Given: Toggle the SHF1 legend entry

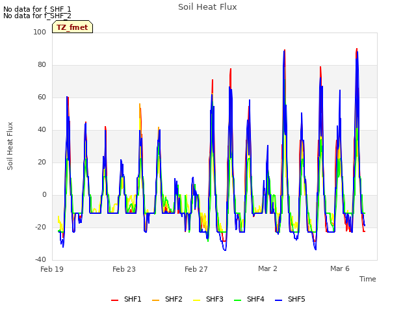Looking at the screenshot, I should (126, 299).
